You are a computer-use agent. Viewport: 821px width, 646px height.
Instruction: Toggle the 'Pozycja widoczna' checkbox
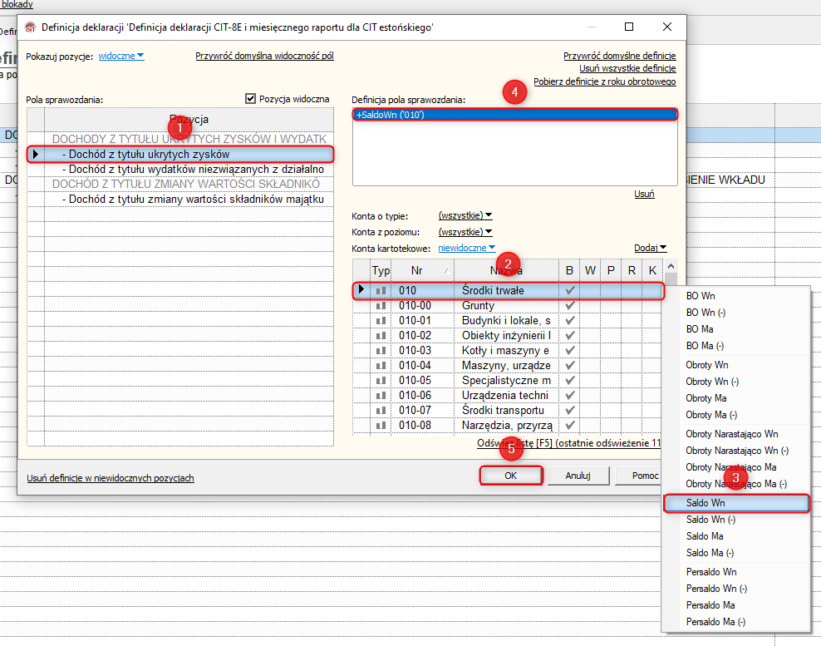(x=251, y=99)
